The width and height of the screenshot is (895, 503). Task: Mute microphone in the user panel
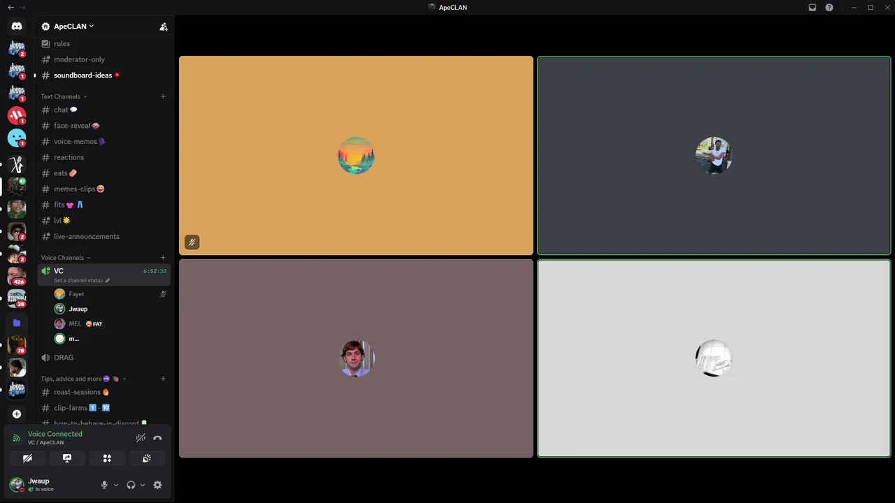[104, 485]
